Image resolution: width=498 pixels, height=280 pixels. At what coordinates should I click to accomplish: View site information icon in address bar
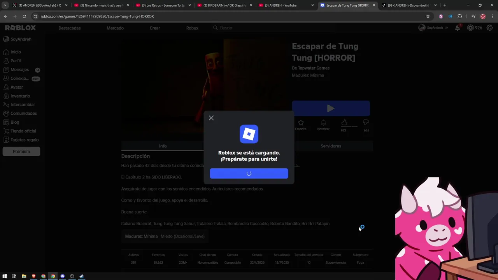pos(36,16)
